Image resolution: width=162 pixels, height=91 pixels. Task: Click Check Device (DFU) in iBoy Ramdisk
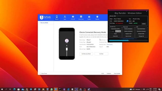[x=115, y=29]
